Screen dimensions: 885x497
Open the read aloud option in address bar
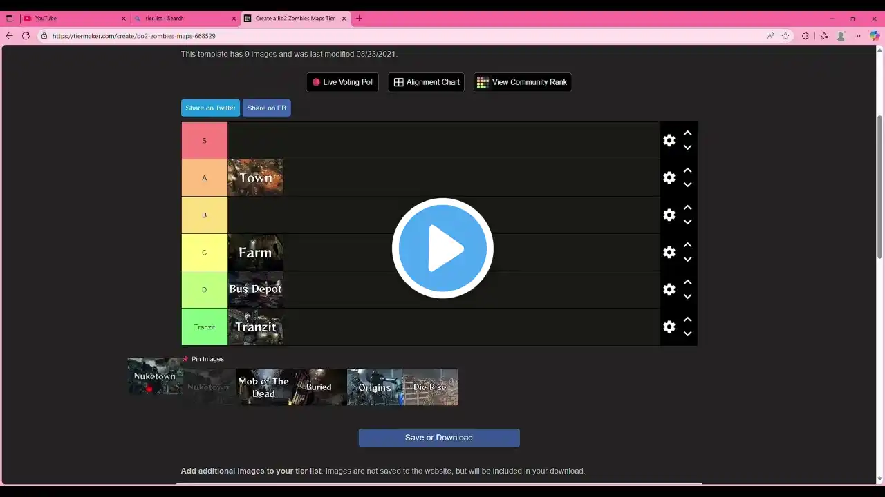[x=770, y=36]
